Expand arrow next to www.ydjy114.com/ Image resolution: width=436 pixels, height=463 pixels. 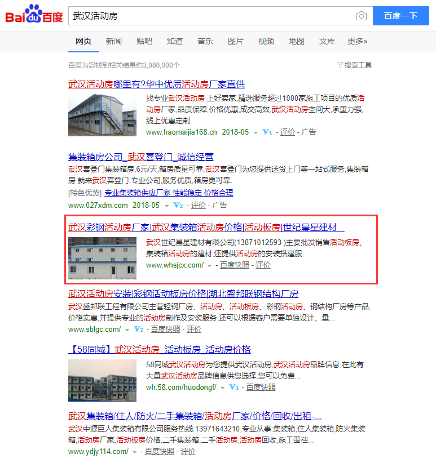[134, 452]
